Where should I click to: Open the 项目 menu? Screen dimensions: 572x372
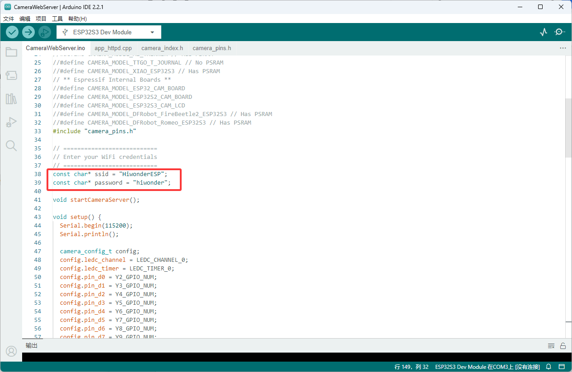pyautogui.click(x=41, y=19)
